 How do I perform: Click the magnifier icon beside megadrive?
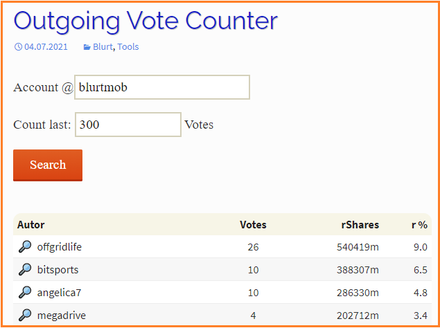(x=25, y=316)
